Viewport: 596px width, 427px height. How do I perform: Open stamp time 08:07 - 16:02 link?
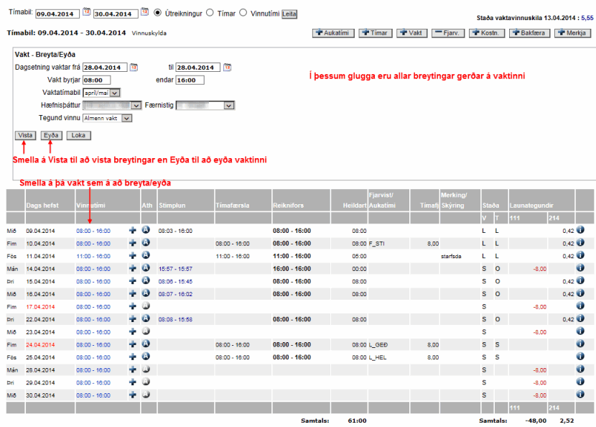(x=176, y=294)
